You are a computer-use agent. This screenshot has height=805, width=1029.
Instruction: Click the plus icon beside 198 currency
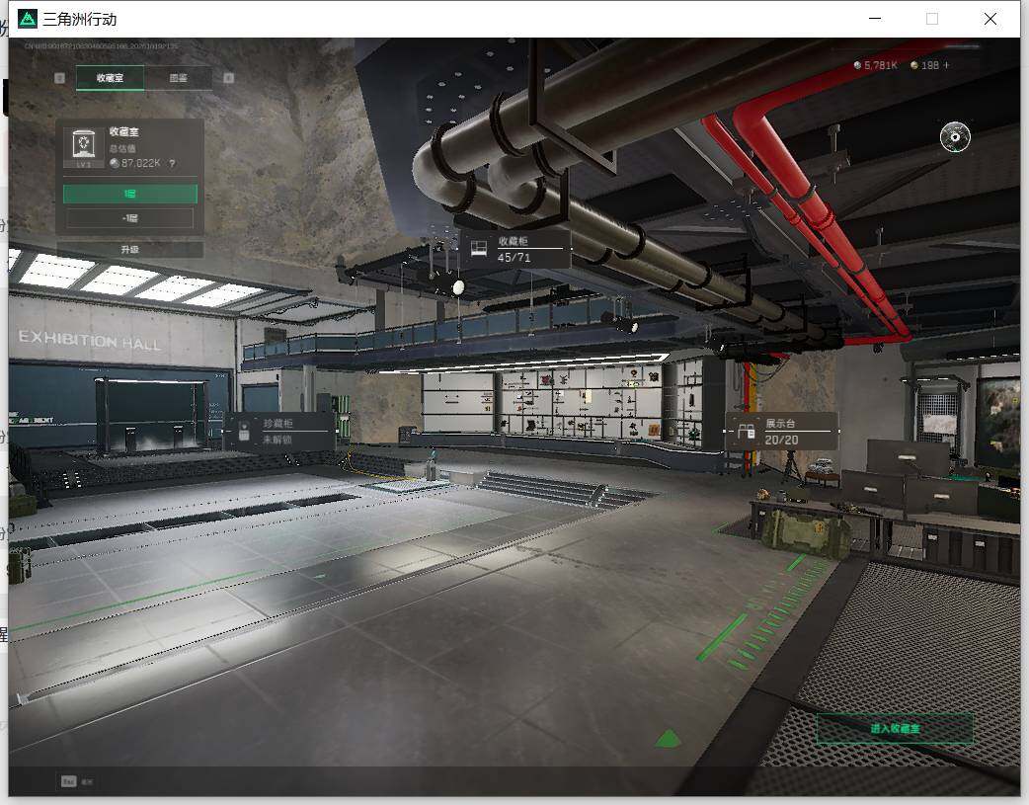pos(946,65)
